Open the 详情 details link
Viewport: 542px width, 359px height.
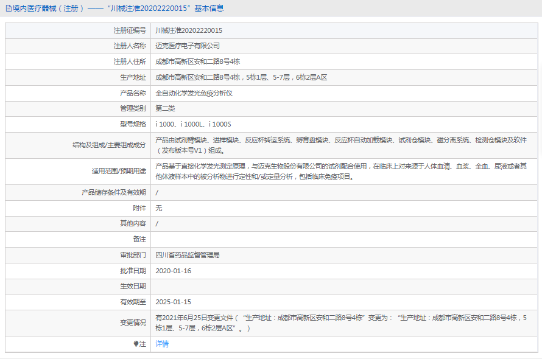pos(162,344)
